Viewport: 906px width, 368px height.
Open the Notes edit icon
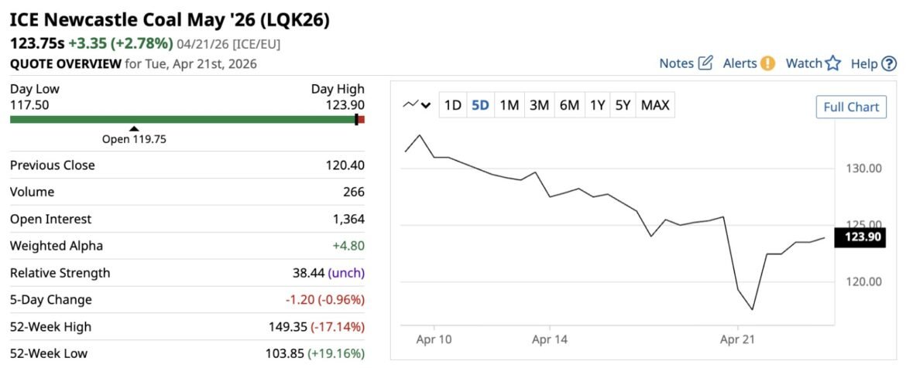click(x=705, y=63)
